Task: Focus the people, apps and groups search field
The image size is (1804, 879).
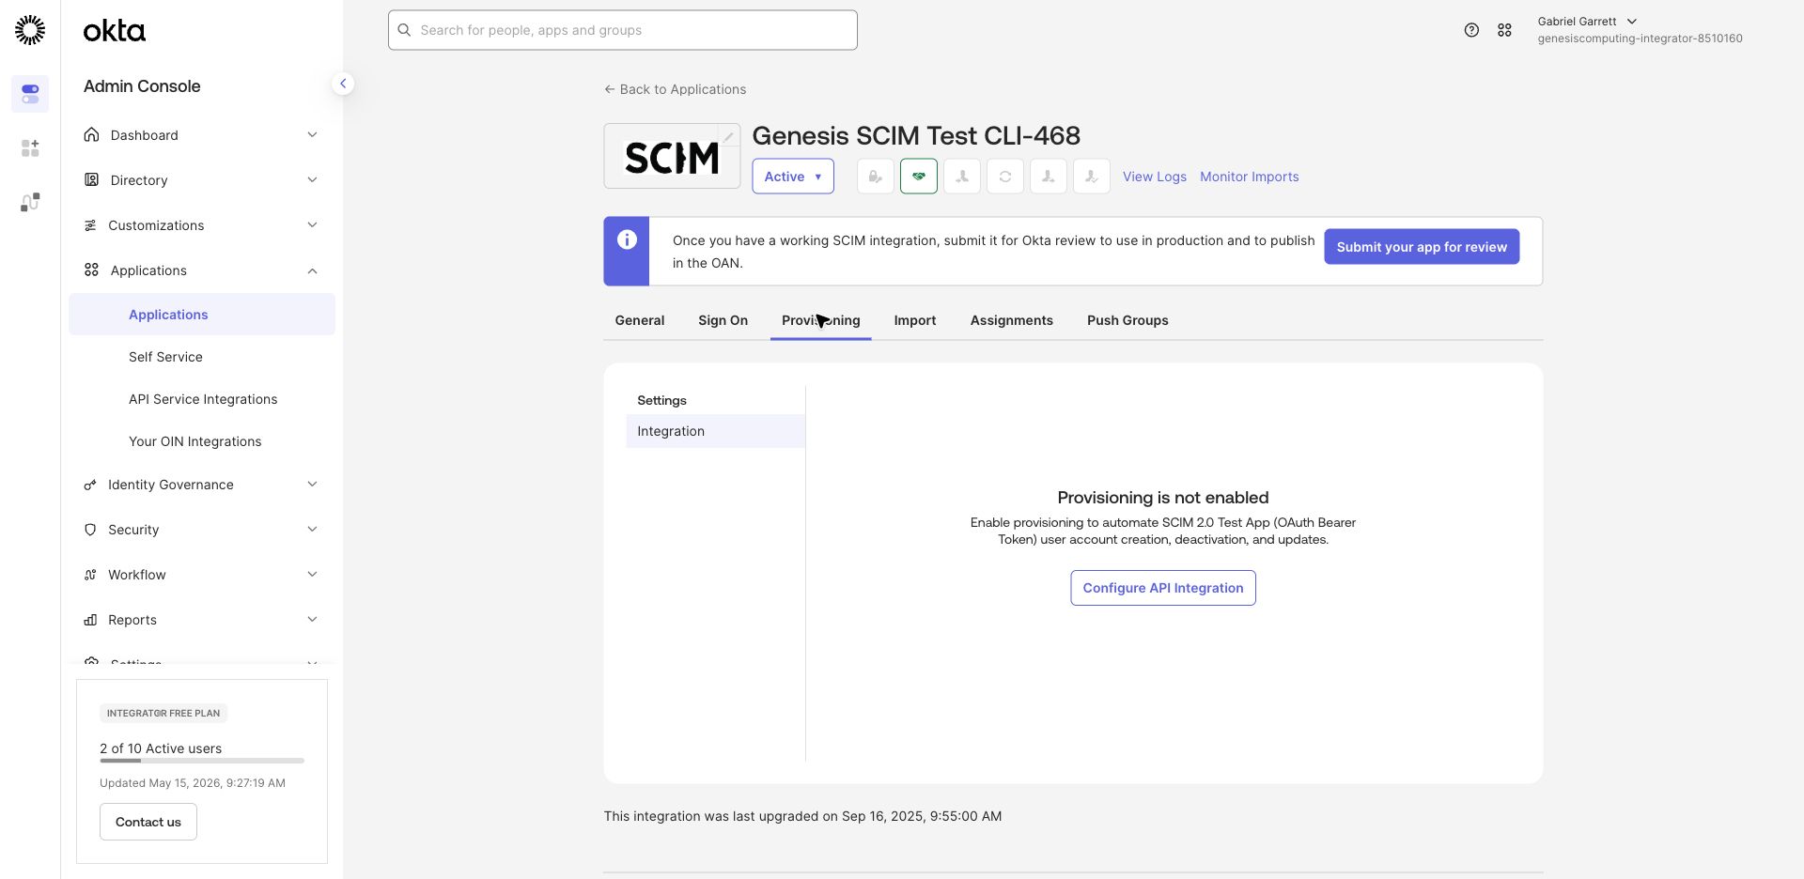Action: 623,30
